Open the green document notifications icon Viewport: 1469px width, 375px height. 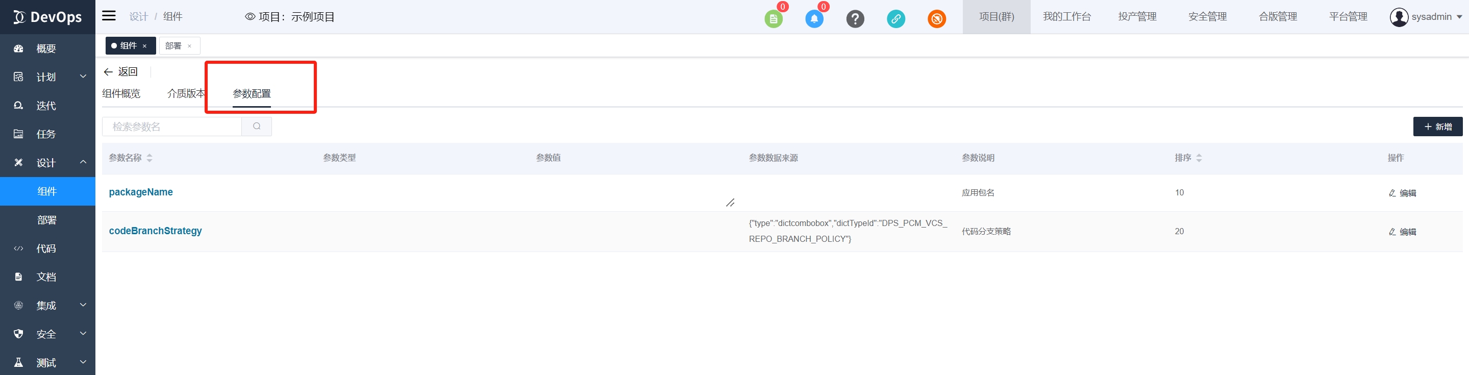tap(773, 19)
